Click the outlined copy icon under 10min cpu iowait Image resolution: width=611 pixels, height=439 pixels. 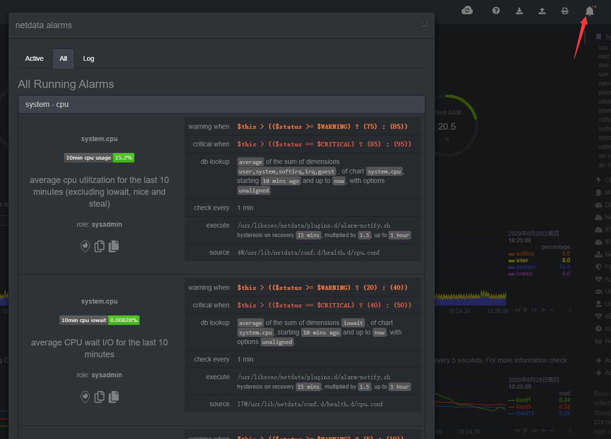[x=99, y=397]
